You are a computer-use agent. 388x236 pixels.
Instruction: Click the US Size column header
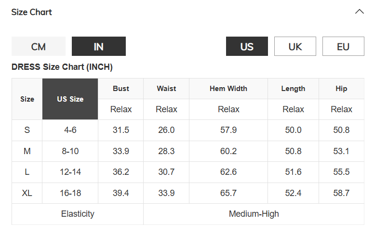(x=70, y=99)
